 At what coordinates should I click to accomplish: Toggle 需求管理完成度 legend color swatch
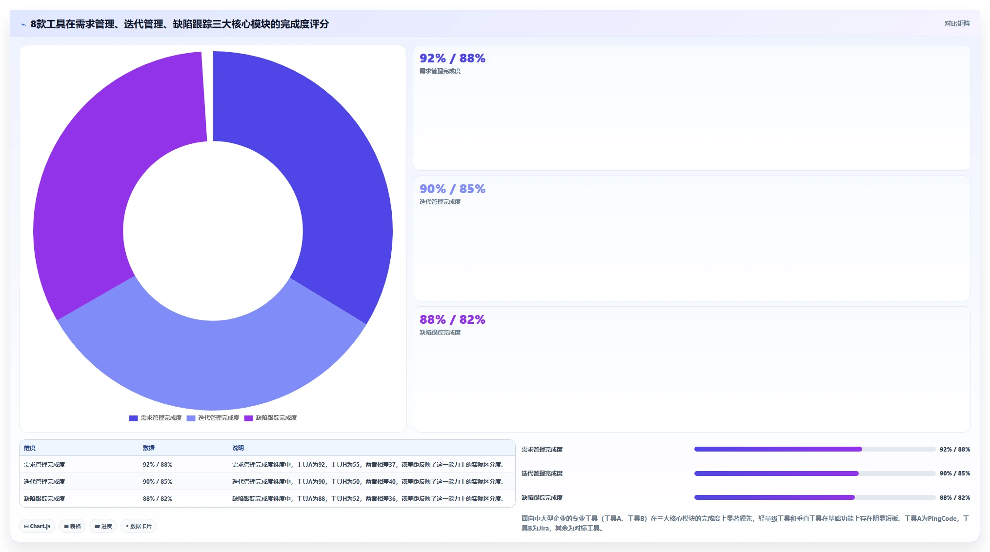coord(133,418)
